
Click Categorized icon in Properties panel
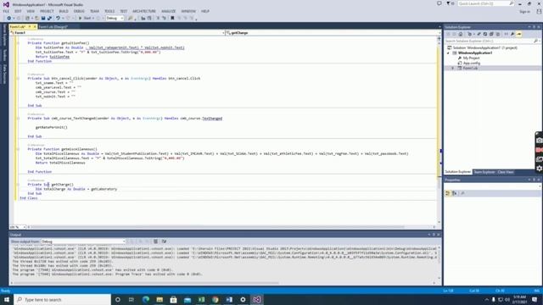point(447,193)
